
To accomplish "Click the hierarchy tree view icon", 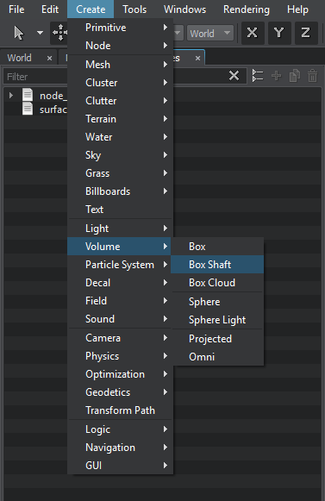I will tap(258, 76).
